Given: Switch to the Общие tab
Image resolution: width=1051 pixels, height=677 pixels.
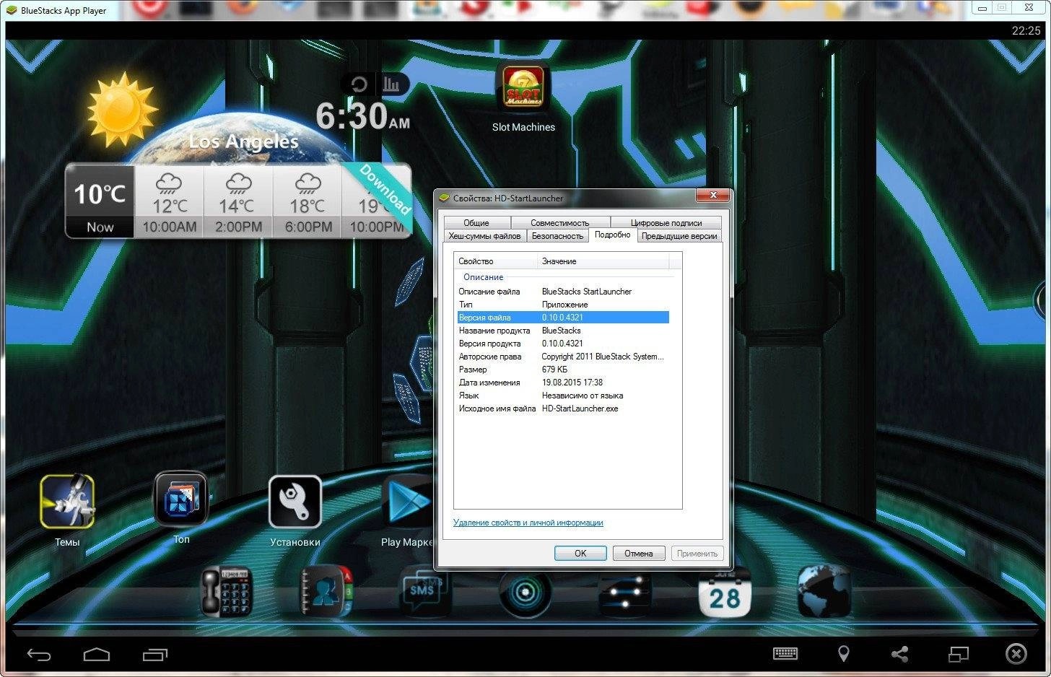Looking at the screenshot, I should (x=476, y=223).
